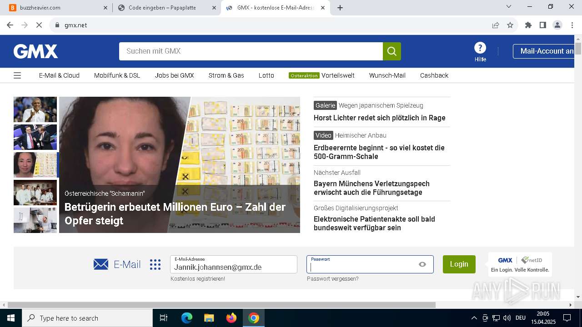Select the group in white coats thumbnail
582x327 pixels.
(35, 193)
